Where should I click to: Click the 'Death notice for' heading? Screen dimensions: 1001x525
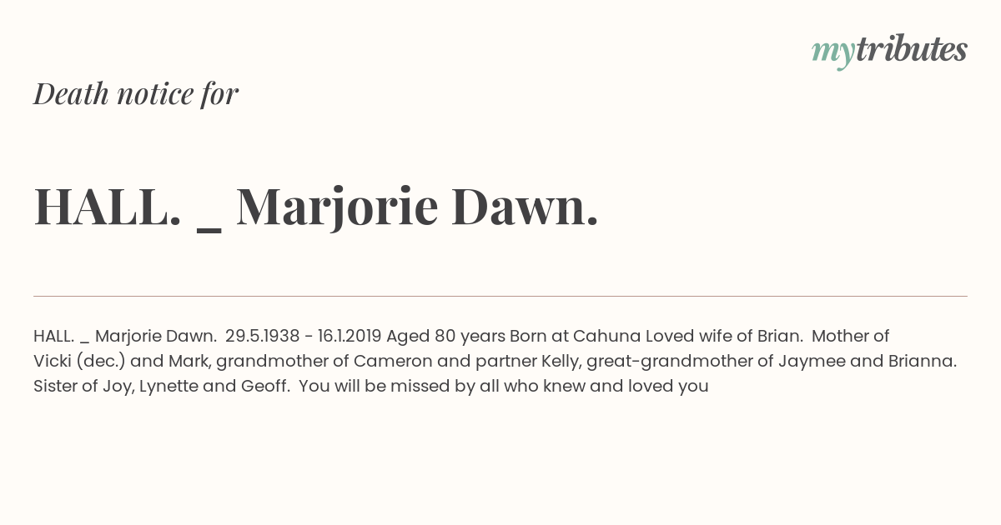click(x=136, y=94)
